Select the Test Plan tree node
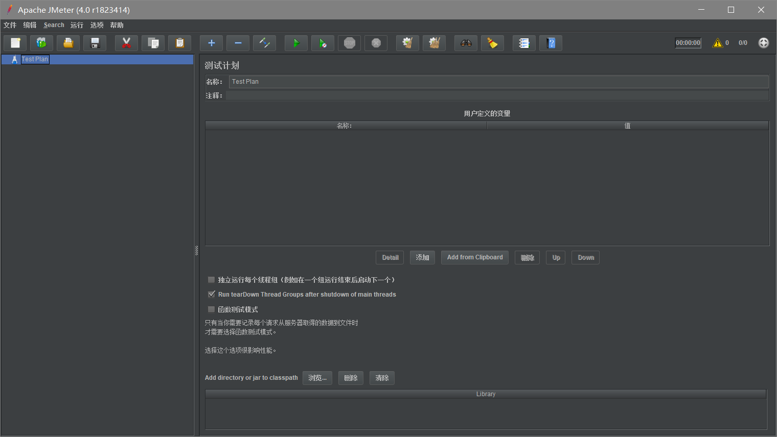 [34, 59]
